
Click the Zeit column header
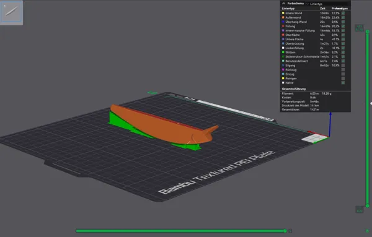(322, 9)
